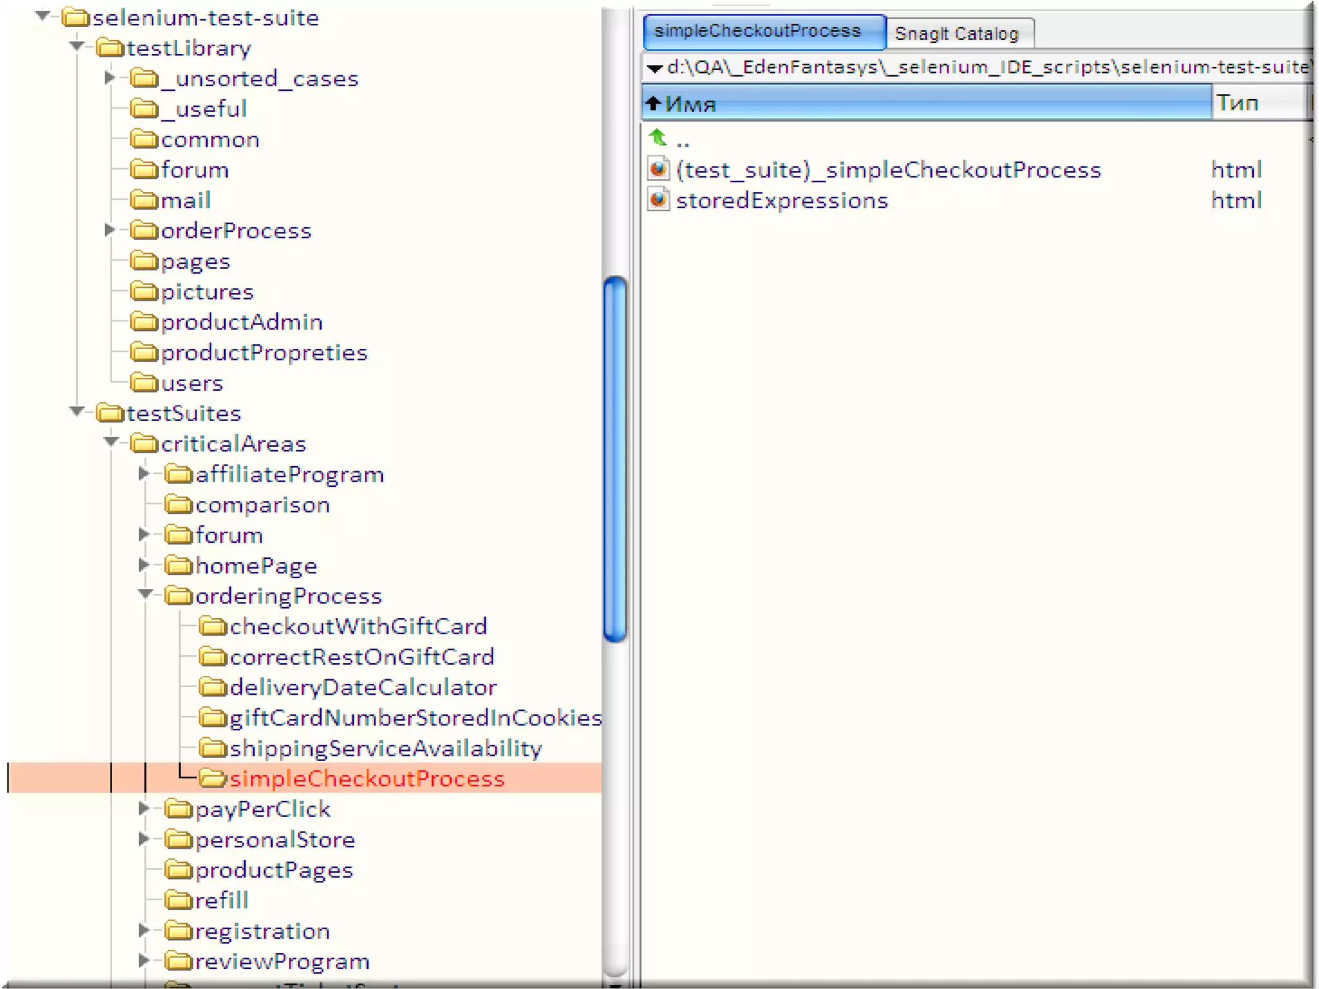Expand the orderProcess folder node
Screen dimensions: 1319x989
coord(109,230)
